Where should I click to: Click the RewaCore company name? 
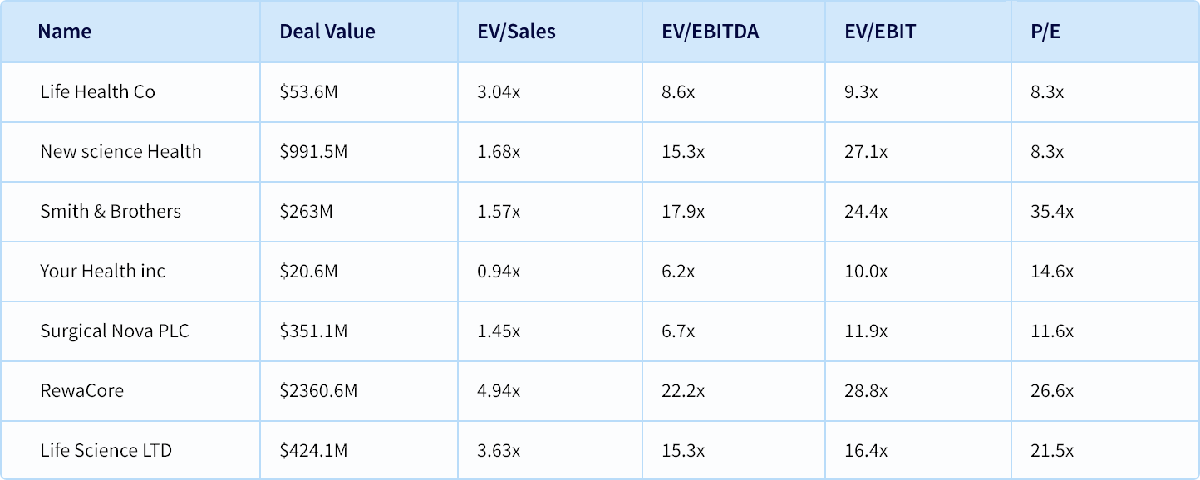[81, 390]
